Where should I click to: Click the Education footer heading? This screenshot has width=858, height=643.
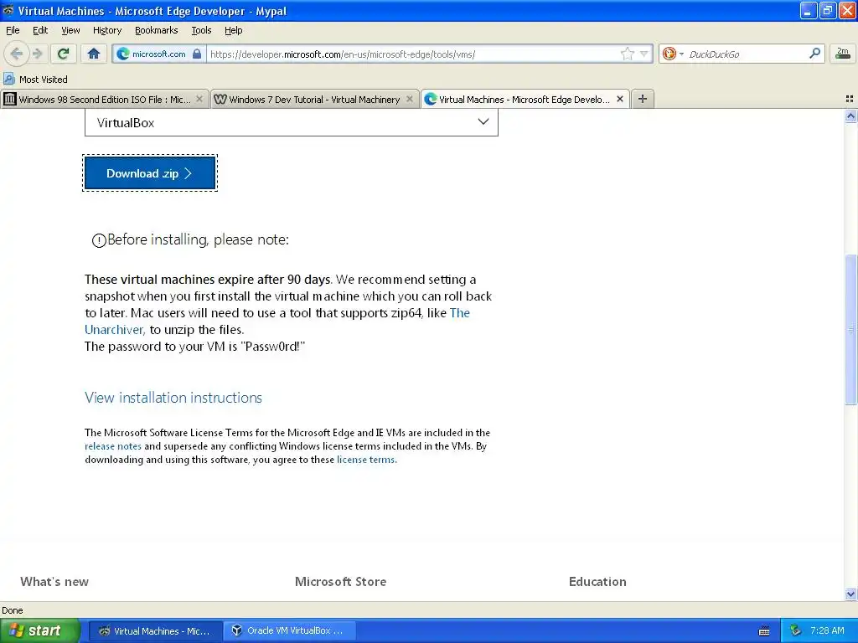click(597, 582)
